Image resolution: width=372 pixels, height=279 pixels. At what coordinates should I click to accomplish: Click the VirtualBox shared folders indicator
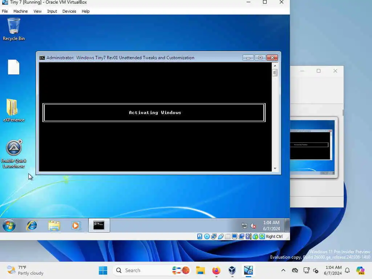point(228,236)
